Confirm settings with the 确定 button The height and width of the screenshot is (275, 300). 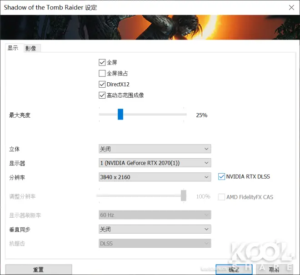tap(234, 270)
